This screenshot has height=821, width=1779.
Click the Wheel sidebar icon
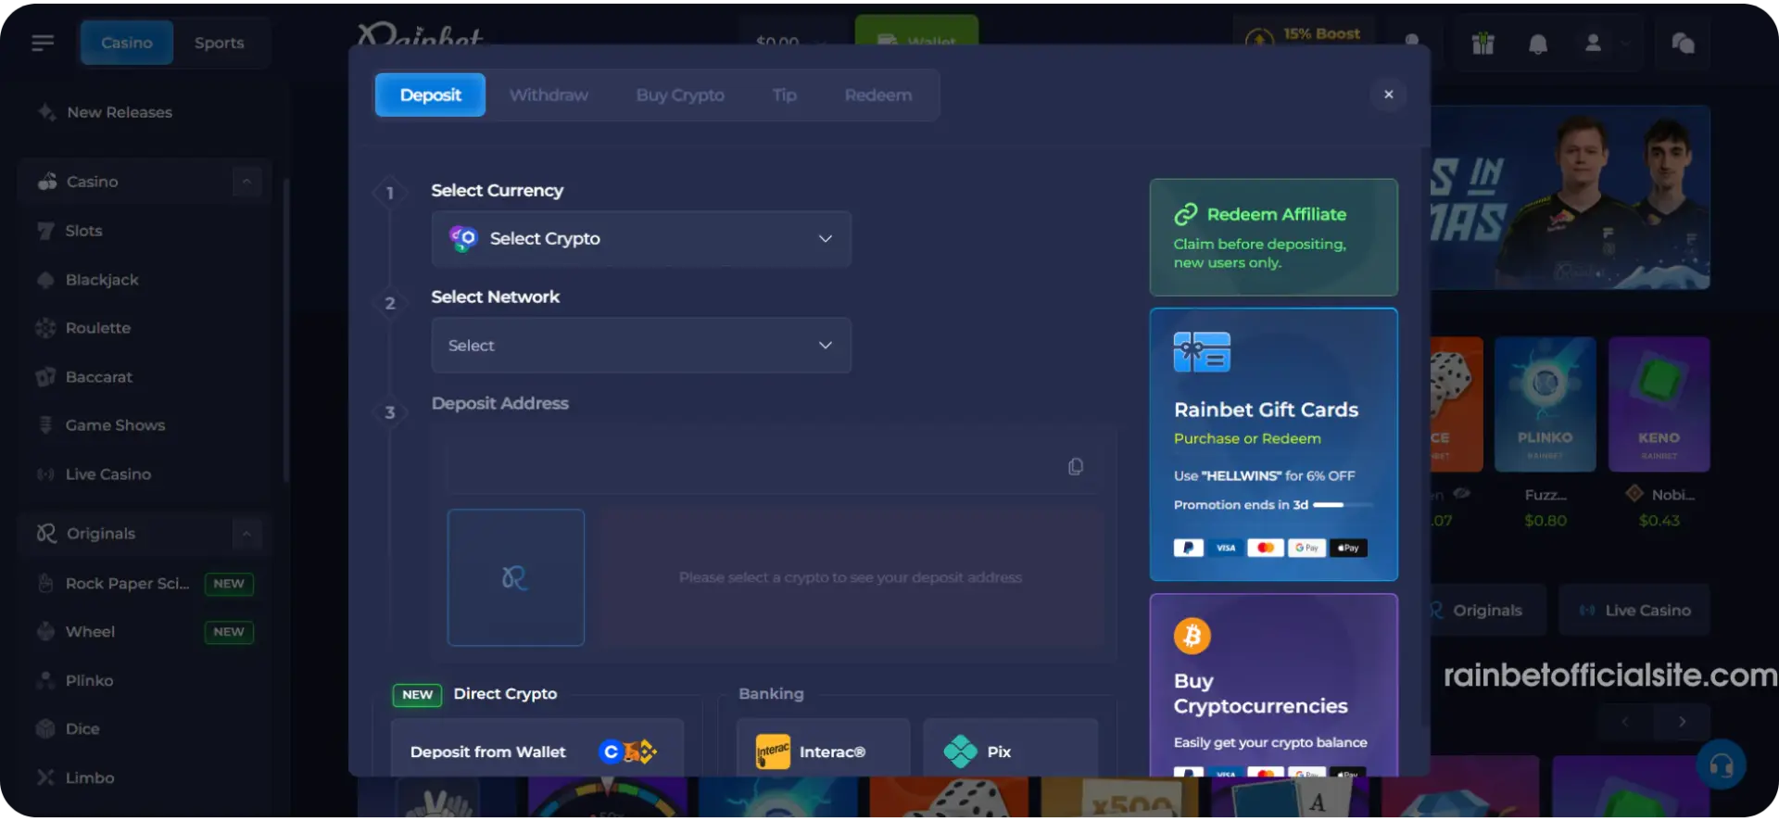(45, 632)
